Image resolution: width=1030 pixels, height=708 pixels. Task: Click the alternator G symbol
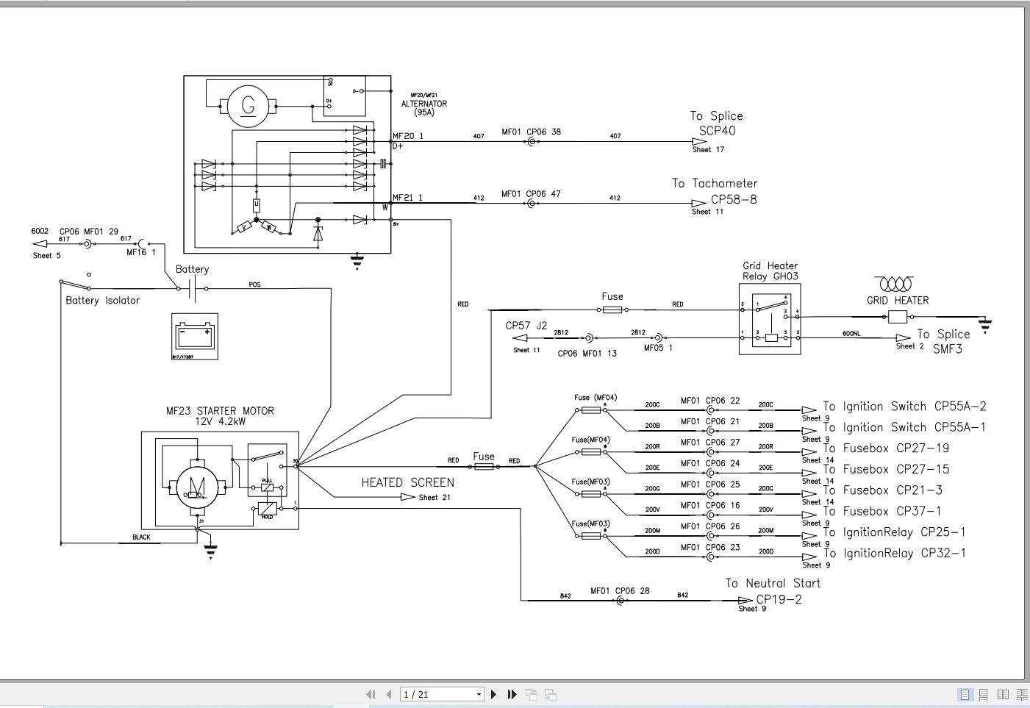coord(248,107)
